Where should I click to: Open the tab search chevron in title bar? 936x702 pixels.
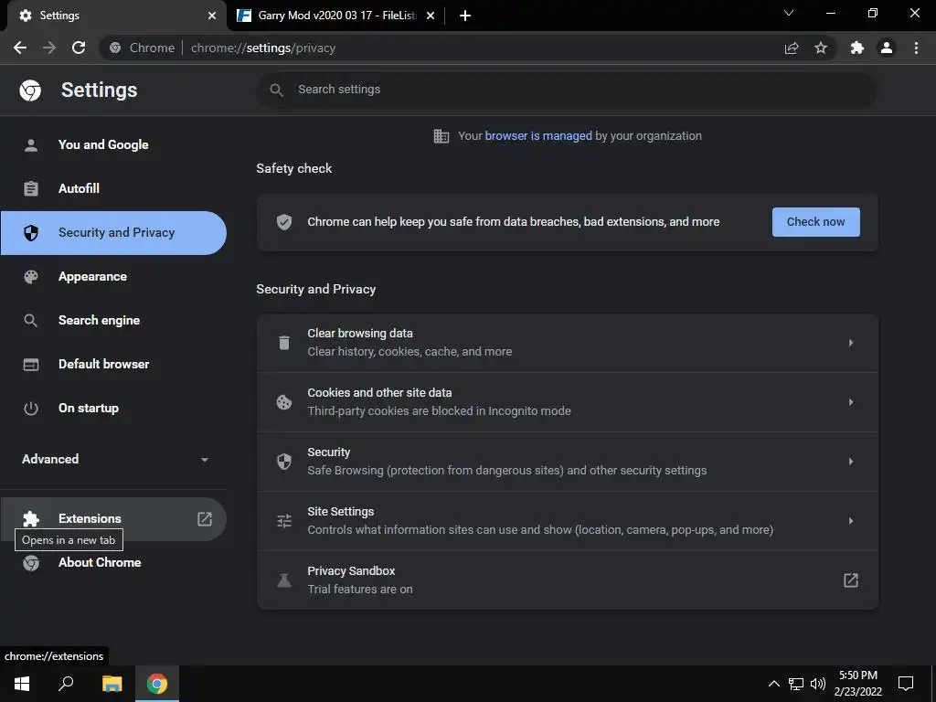point(789,13)
